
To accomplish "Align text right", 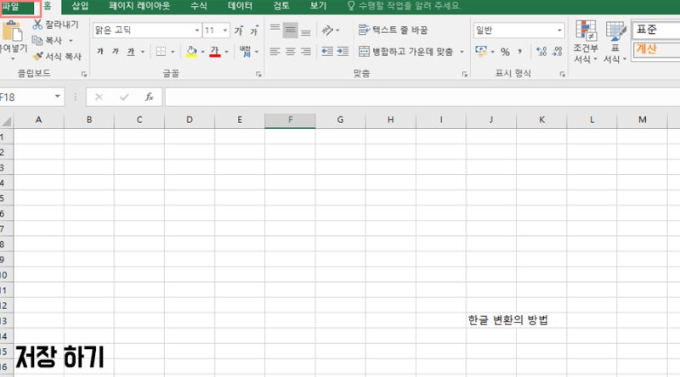I will pos(306,52).
